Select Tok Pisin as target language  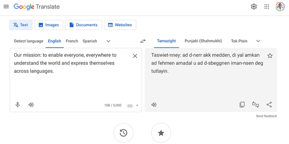[239, 41]
